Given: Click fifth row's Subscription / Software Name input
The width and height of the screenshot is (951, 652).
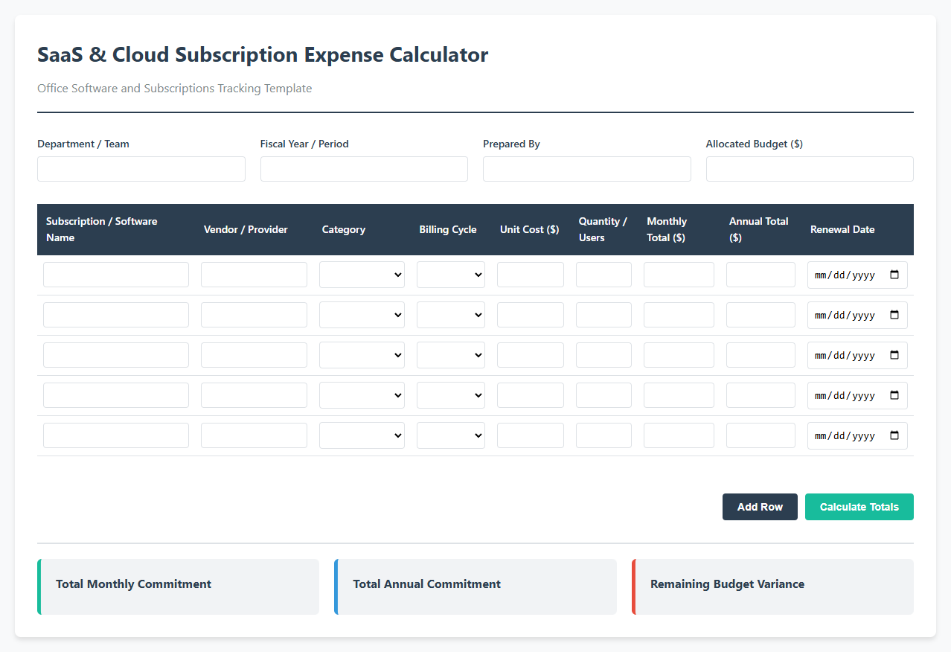Looking at the screenshot, I should (x=116, y=435).
